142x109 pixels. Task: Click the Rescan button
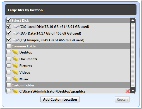122,100
